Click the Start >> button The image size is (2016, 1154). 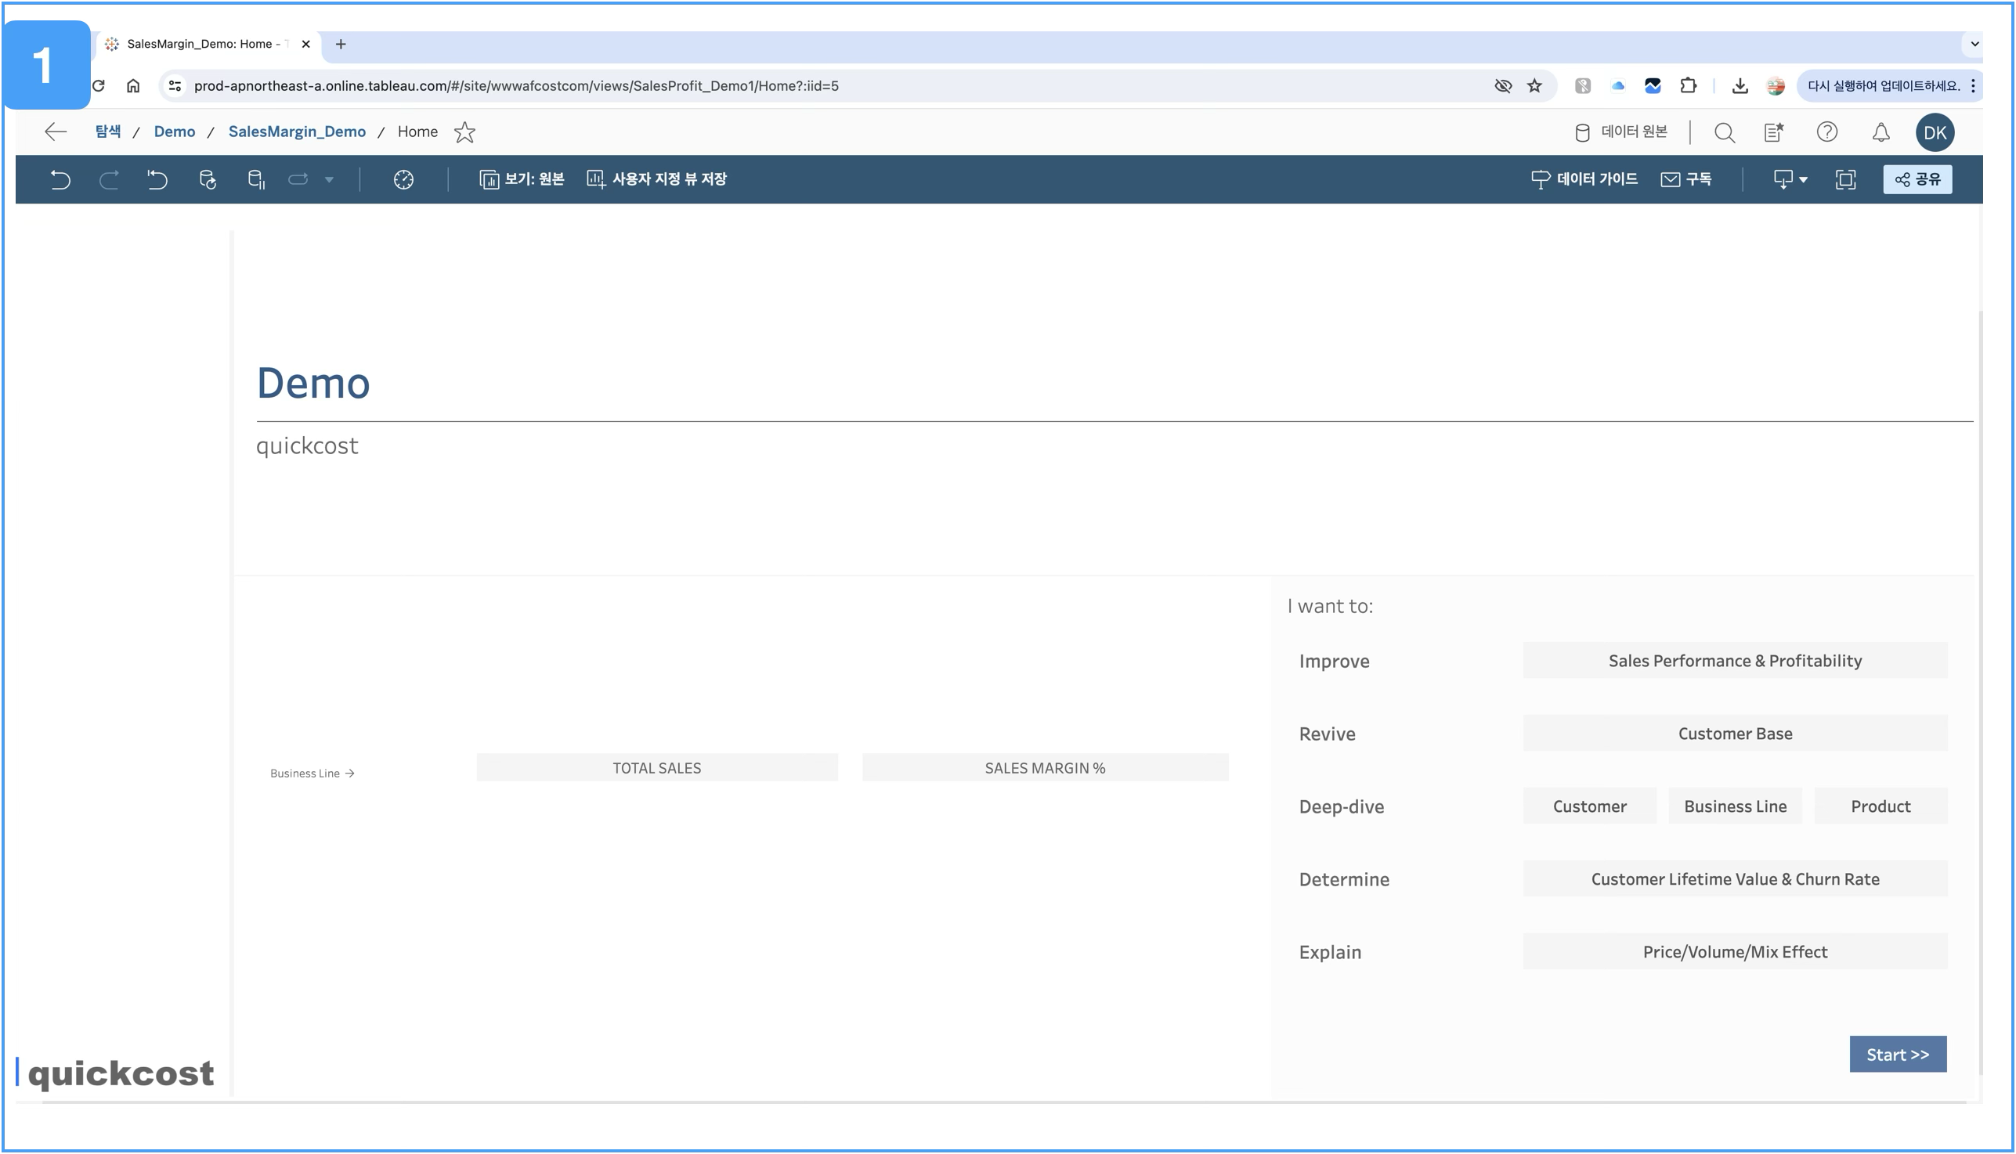(1897, 1054)
